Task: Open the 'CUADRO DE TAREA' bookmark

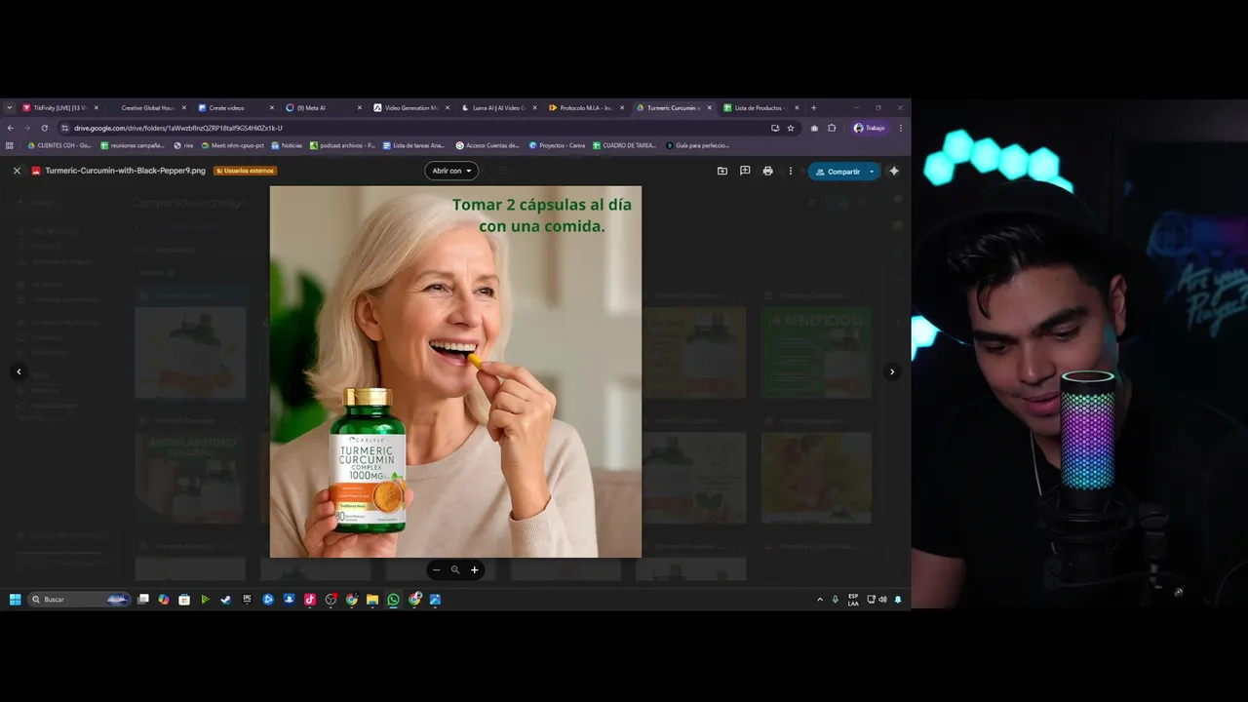Action: pos(624,145)
